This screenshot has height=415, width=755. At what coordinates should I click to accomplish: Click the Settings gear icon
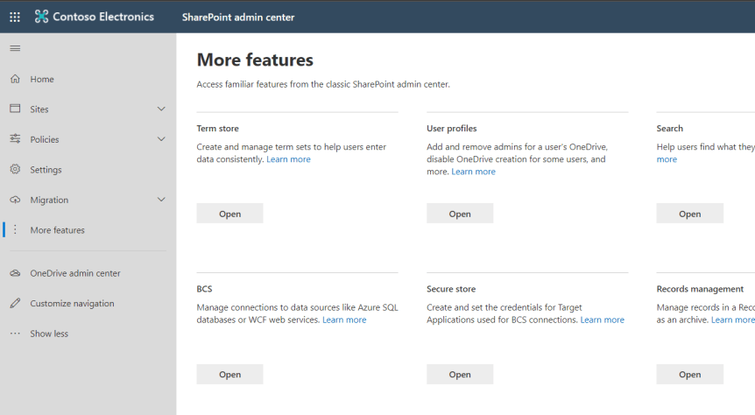click(15, 170)
